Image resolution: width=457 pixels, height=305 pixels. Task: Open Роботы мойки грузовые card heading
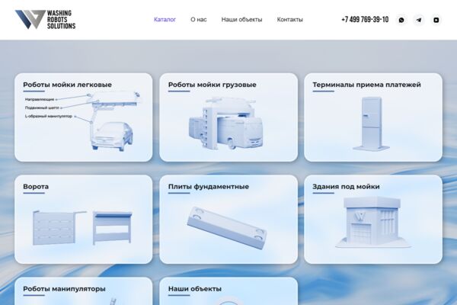coord(213,85)
